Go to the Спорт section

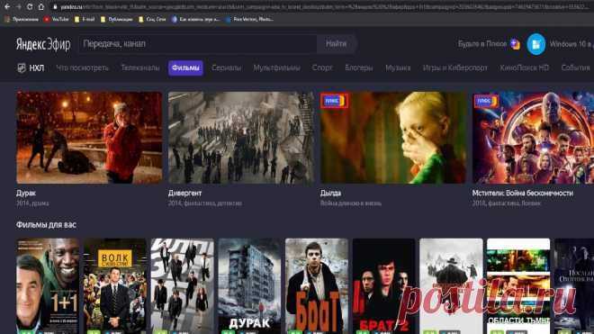point(322,68)
